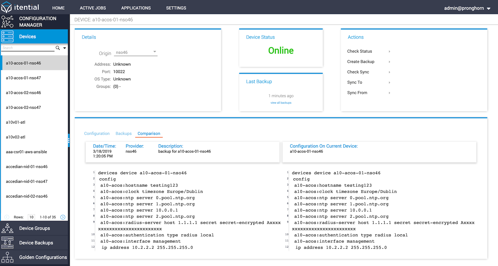Open the Devices sidebar section
This screenshot has height=266, width=498.
pyautogui.click(x=34, y=37)
